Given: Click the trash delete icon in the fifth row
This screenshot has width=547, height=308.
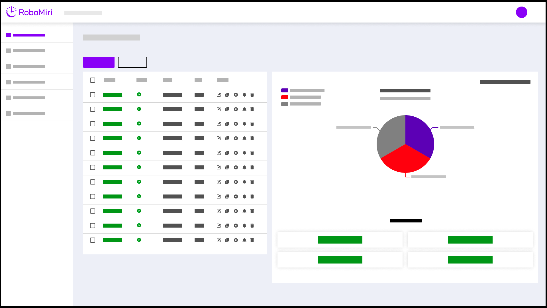Looking at the screenshot, I should point(252,153).
